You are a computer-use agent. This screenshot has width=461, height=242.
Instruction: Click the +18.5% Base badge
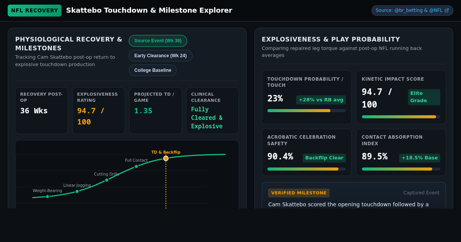pyautogui.click(x=420, y=158)
